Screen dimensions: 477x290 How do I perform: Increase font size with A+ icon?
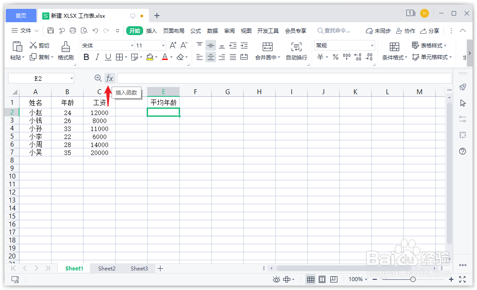173,45
